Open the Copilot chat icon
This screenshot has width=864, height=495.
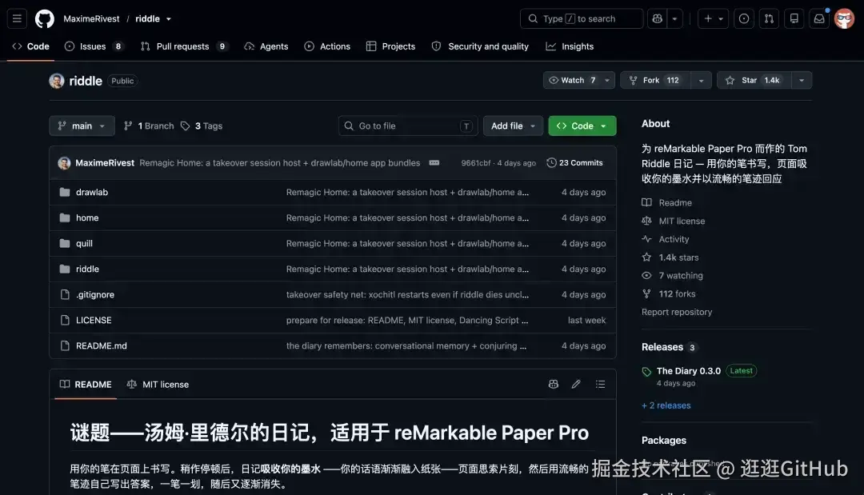point(657,18)
